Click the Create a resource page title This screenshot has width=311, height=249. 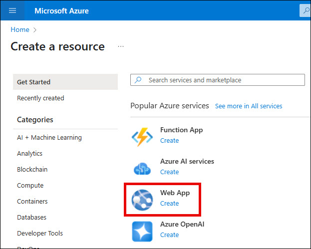57,46
